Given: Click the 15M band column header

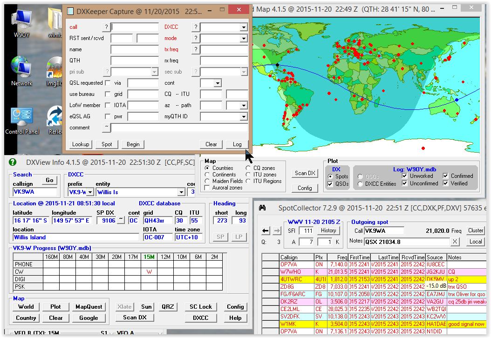Looking at the screenshot, I should click(x=149, y=257).
